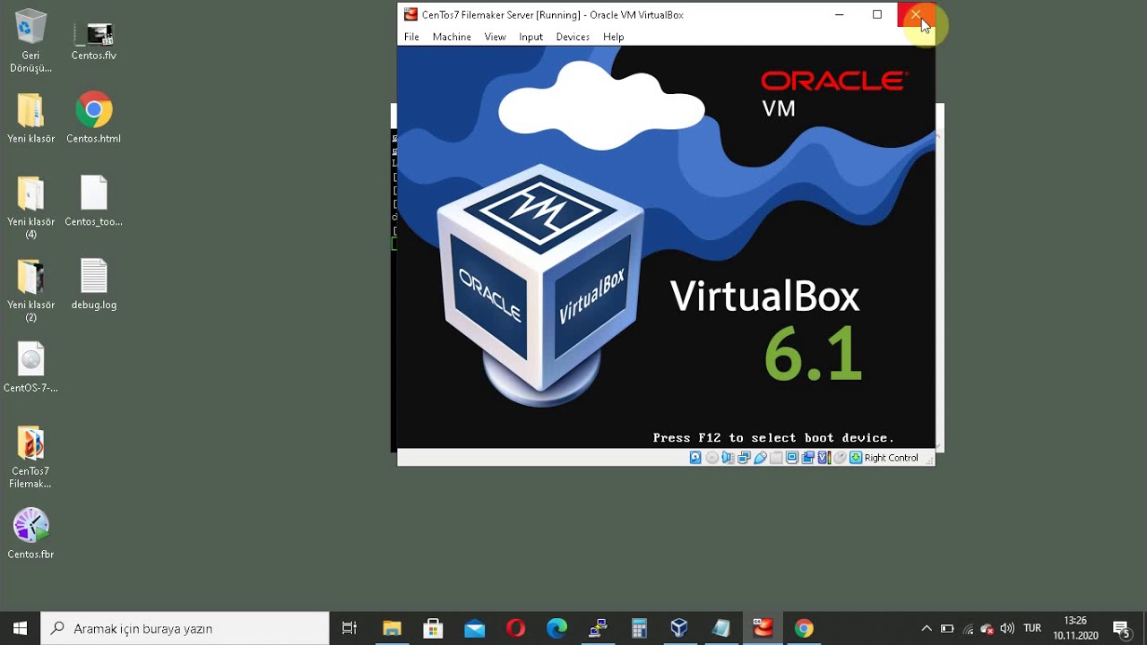Click the VirtualBox title bar app icon
The height and width of the screenshot is (645, 1147).
pos(410,14)
